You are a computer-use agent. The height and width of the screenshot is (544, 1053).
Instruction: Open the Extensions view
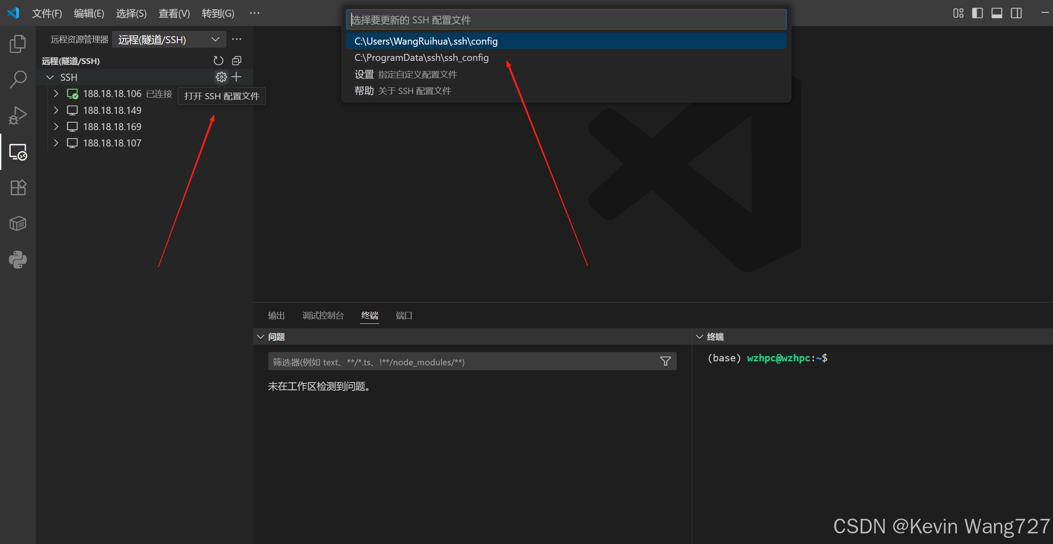(18, 188)
